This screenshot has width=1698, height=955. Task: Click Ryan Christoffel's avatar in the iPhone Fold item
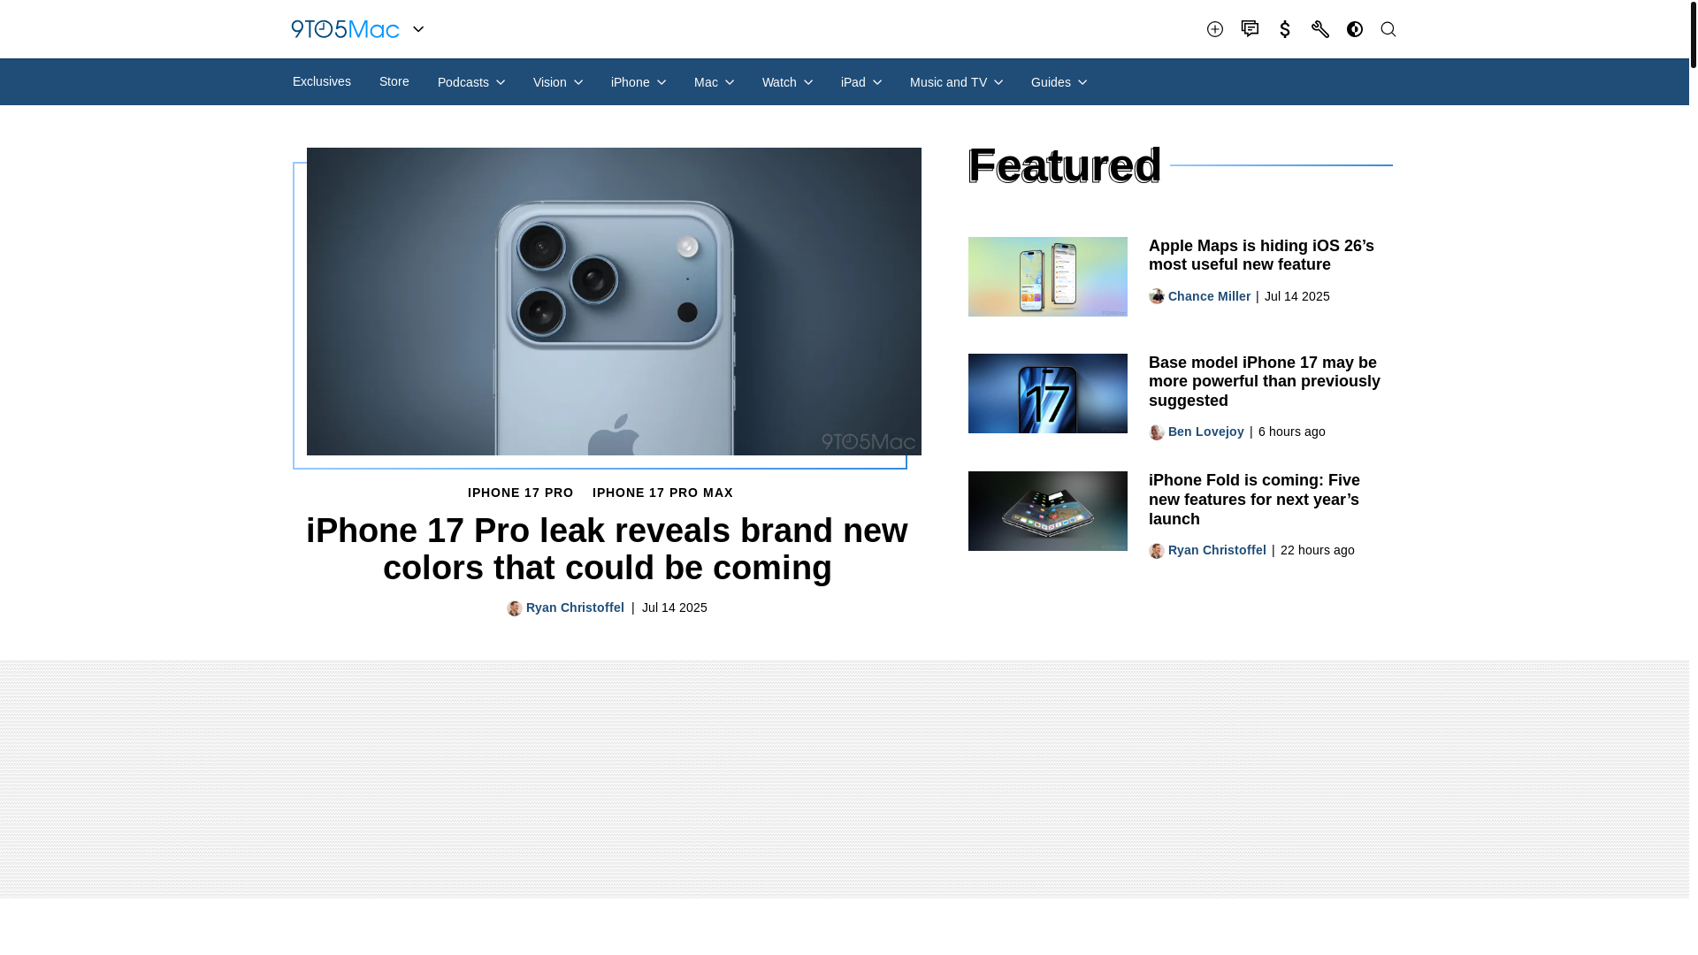click(x=1157, y=551)
